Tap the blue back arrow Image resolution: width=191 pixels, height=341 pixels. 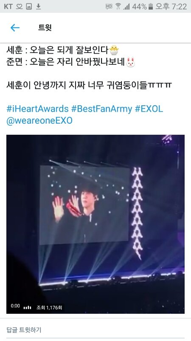[15, 28]
